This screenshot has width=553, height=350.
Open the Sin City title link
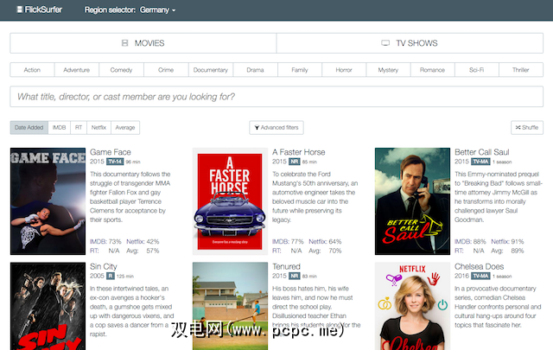point(105,267)
